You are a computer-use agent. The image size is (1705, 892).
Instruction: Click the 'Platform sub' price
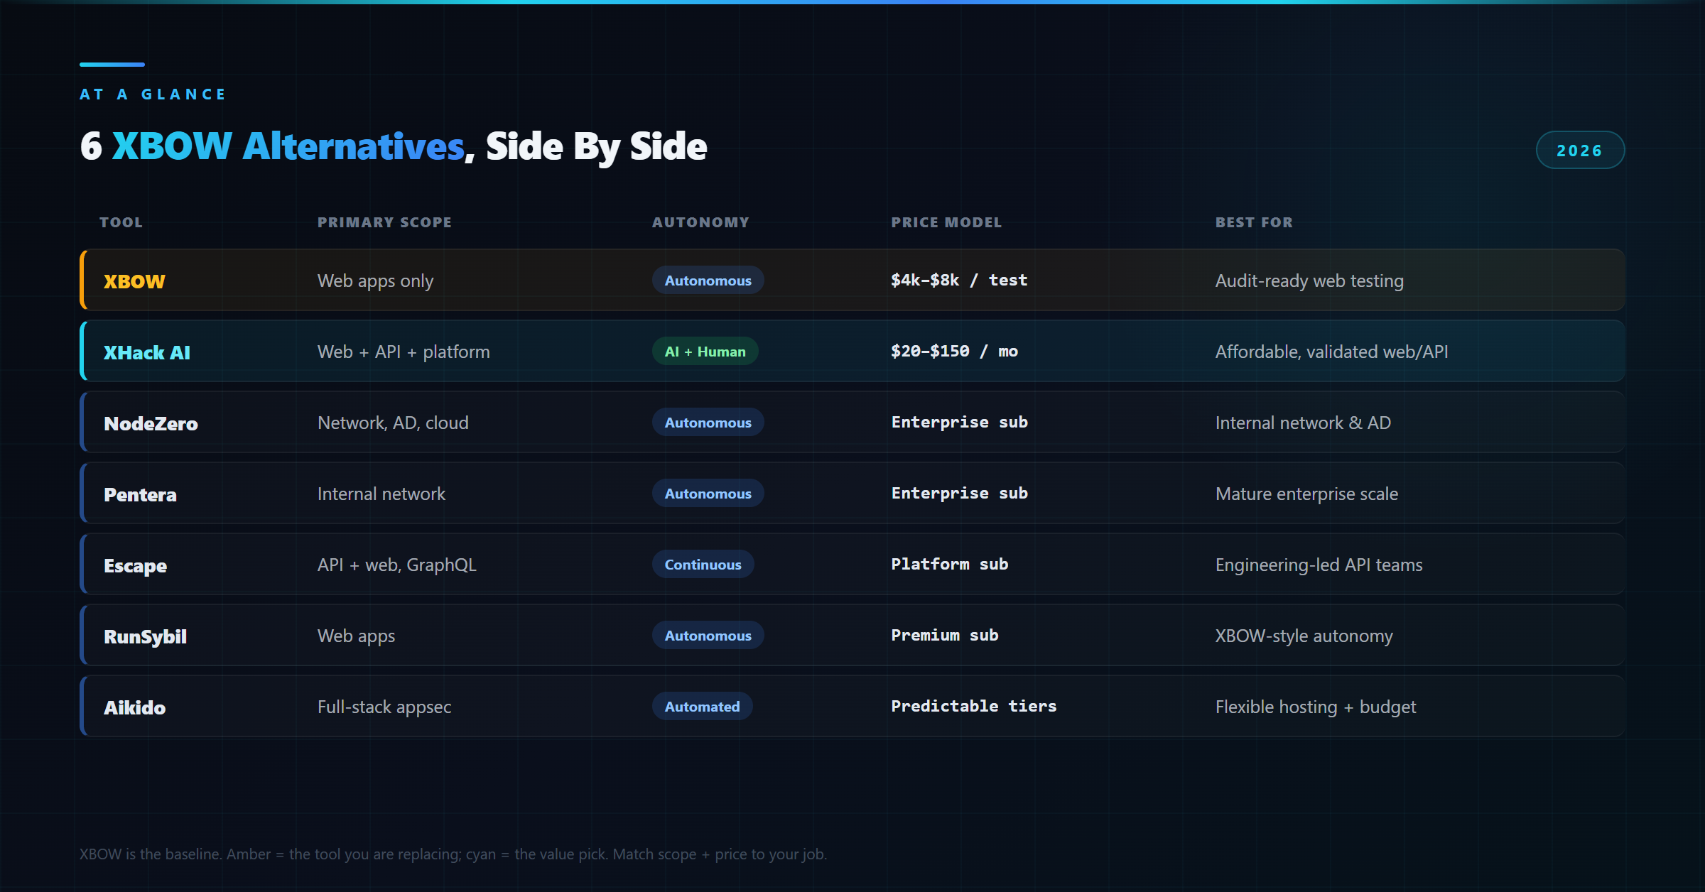point(949,565)
